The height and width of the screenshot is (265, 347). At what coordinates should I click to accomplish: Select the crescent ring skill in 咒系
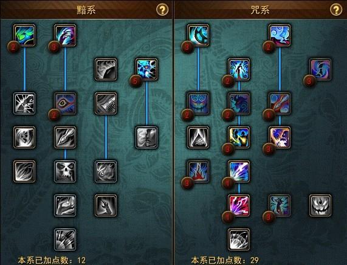click(x=198, y=35)
